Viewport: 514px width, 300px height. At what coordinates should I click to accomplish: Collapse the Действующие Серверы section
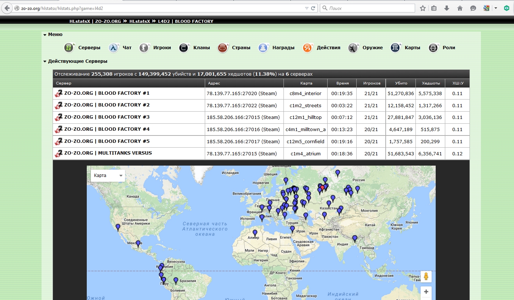pyautogui.click(x=45, y=62)
